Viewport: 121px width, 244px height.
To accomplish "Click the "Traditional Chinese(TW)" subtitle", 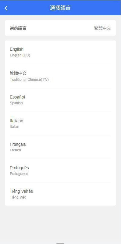I will click(x=29, y=80).
